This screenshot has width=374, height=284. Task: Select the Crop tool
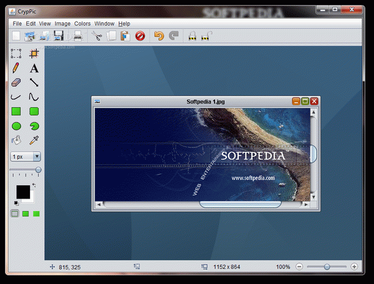[34, 54]
